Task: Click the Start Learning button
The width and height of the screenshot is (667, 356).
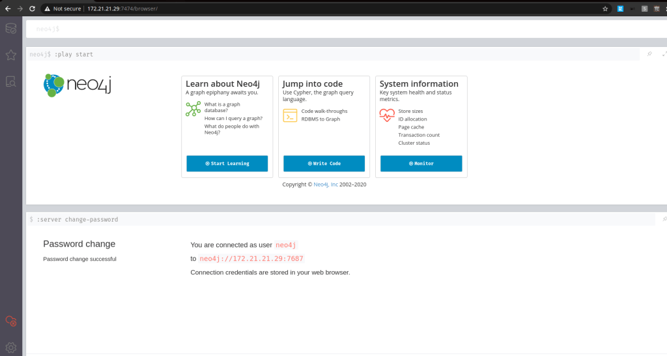Action: 227,164
